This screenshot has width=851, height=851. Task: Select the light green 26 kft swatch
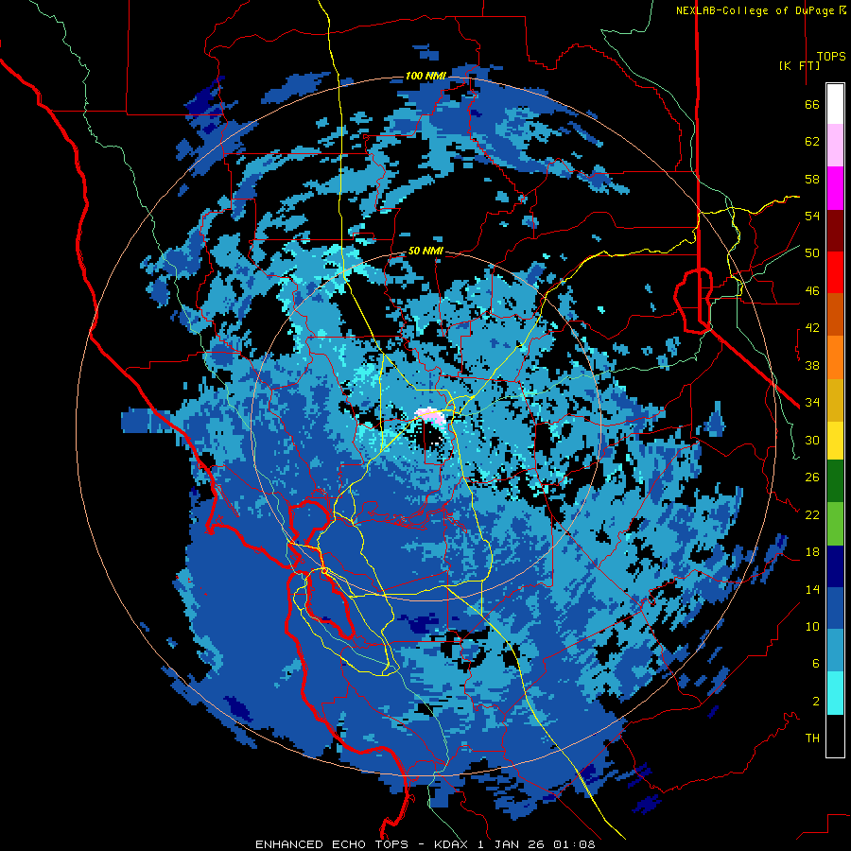click(x=835, y=524)
